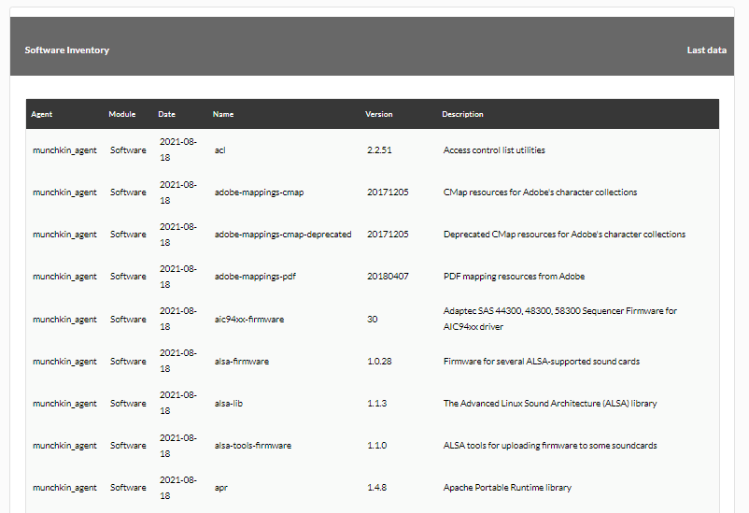Click version 2.2.51 in acl row
This screenshot has width=749, height=513.
tap(379, 150)
